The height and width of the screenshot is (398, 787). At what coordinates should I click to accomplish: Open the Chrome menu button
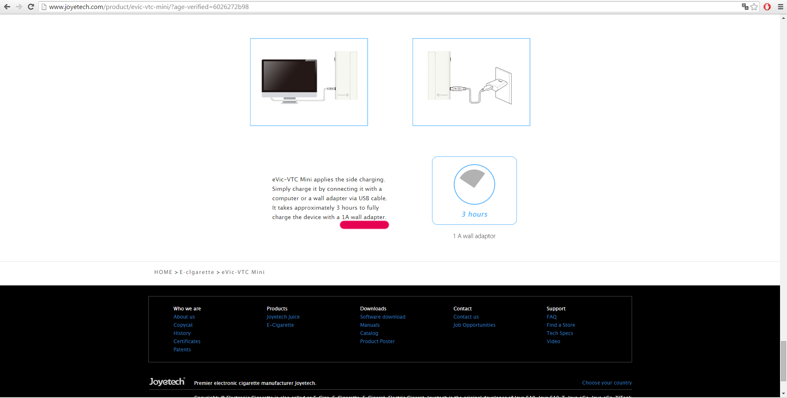click(780, 7)
